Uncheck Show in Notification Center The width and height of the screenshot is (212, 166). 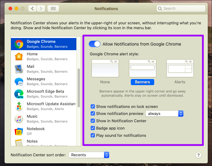coord(93,121)
